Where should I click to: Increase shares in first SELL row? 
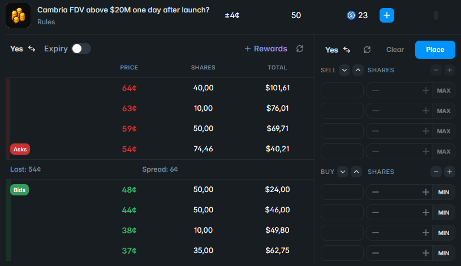pos(425,90)
